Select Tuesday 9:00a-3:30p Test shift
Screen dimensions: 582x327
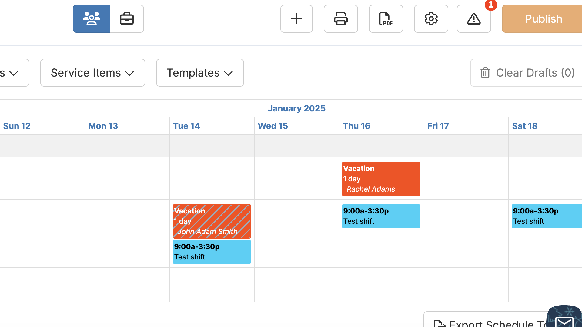(212, 252)
